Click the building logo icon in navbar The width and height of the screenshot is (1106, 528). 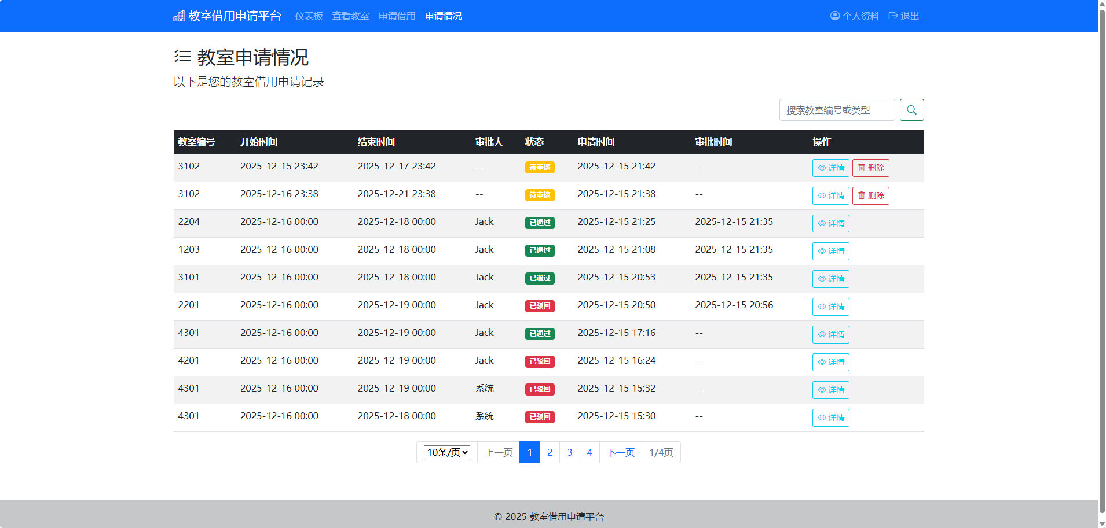coord(179,16)
